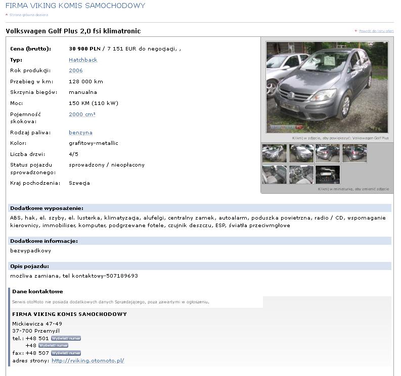Click the power value 150 KM (110 kW)
Image resolution: width=401 pixels, height=376 pixels.
94,103
